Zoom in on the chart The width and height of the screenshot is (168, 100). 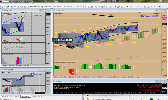coord(96,7)
